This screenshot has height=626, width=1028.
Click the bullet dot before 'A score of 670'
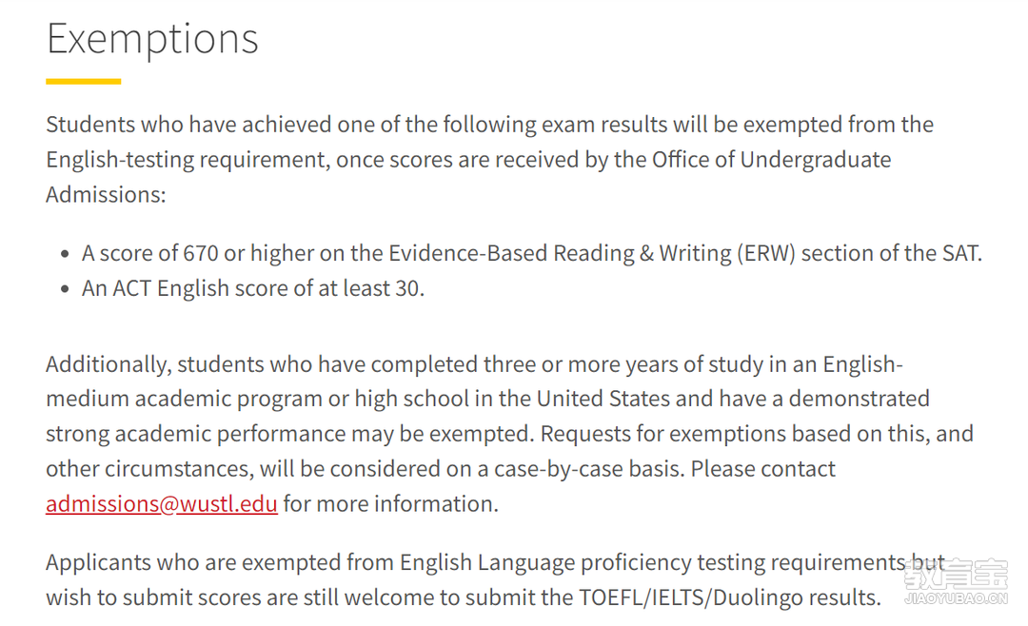(x=65, y=254)
